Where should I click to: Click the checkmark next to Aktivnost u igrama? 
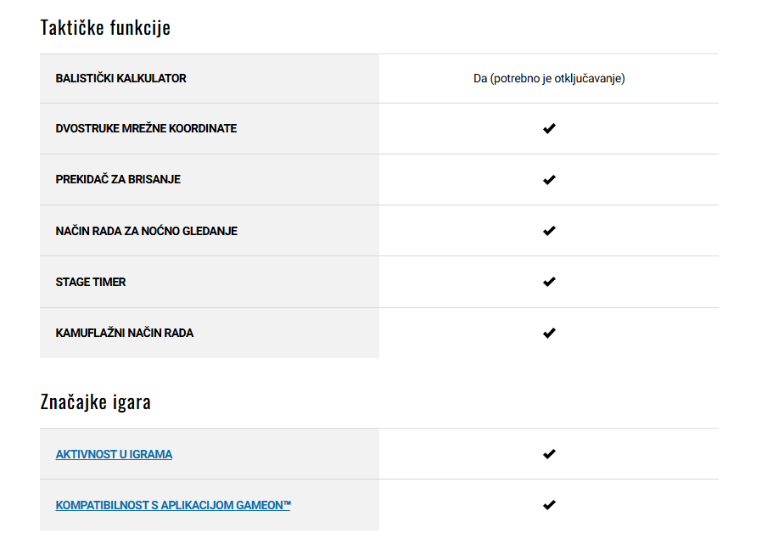click(549, 454)
